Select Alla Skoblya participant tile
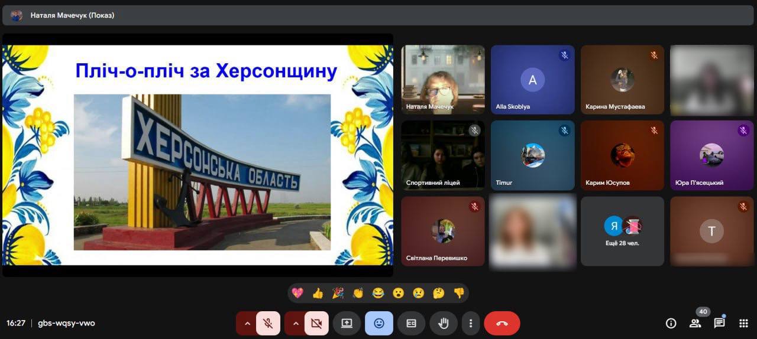This screenshot has width=757, height=339. click(x=533, y=80)
